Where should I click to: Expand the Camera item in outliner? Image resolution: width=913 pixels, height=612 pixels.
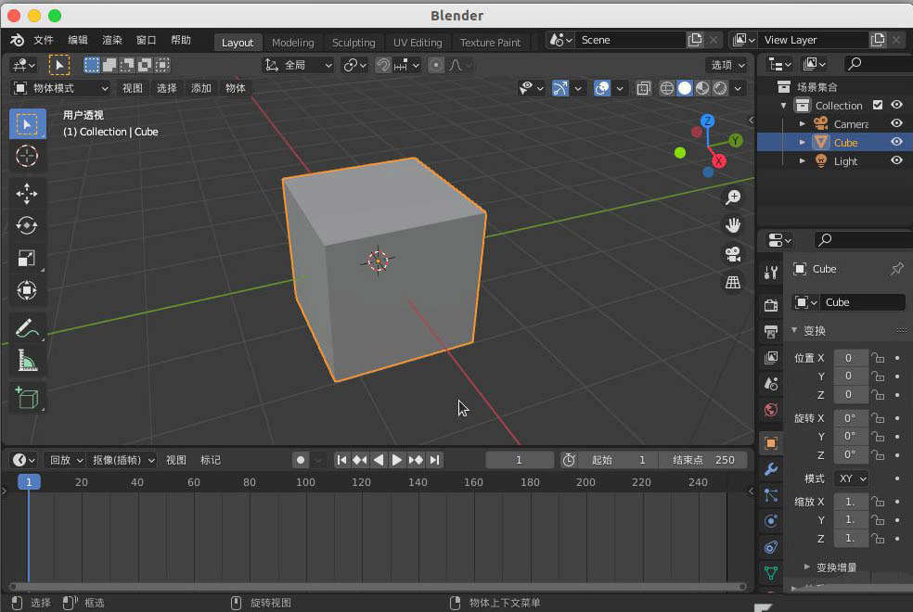click(803, 124)
